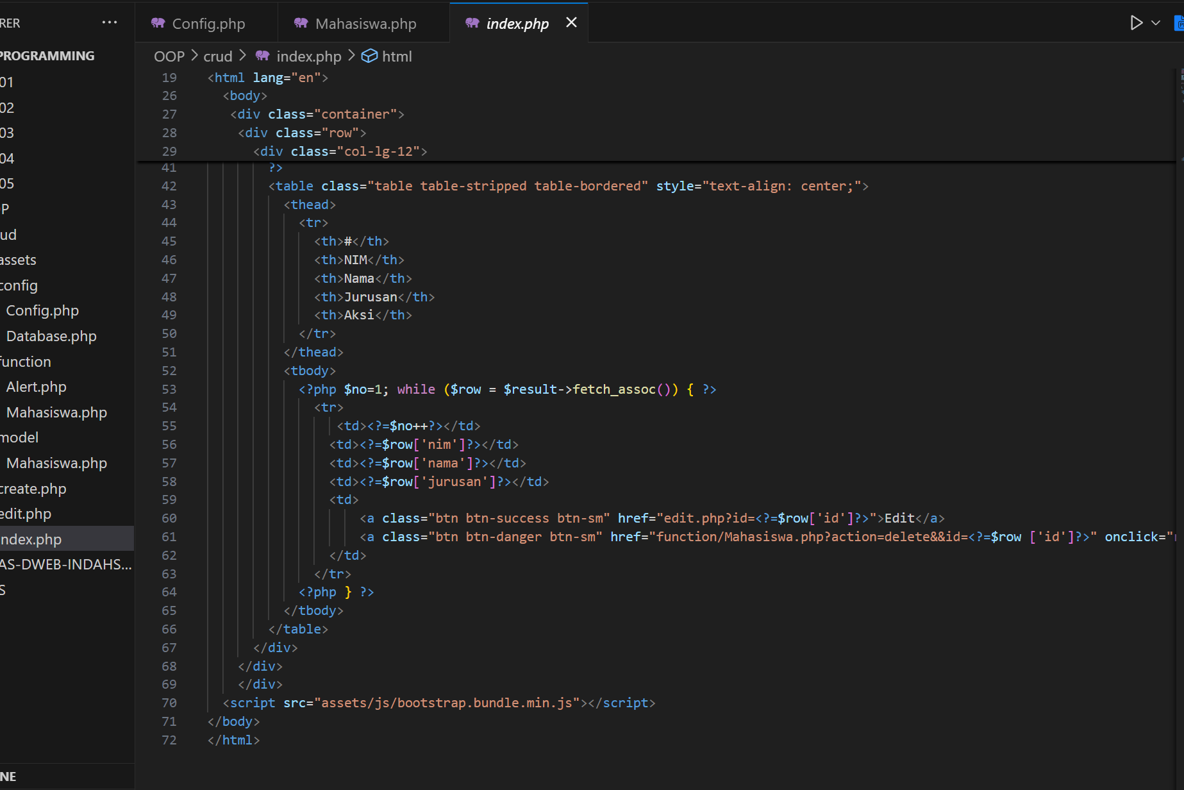Open Mahasiswa.php under the model folder
Screen dimensions: 1184x790
click(x=56, y=463)
